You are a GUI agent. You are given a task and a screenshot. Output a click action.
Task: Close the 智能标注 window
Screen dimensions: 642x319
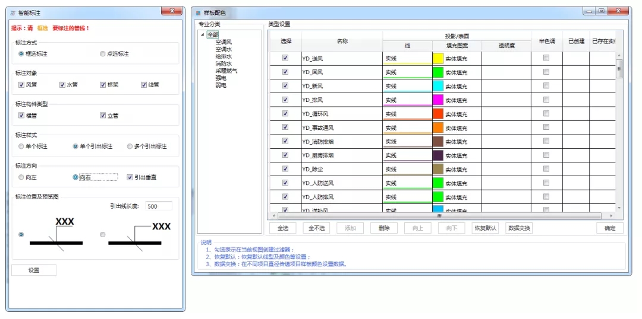pyautogui.click(x=172, y=11)
